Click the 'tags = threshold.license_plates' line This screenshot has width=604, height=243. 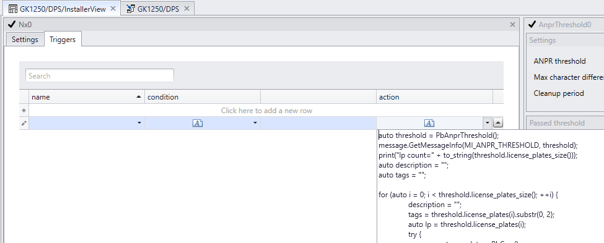click(x=481, y=215)
